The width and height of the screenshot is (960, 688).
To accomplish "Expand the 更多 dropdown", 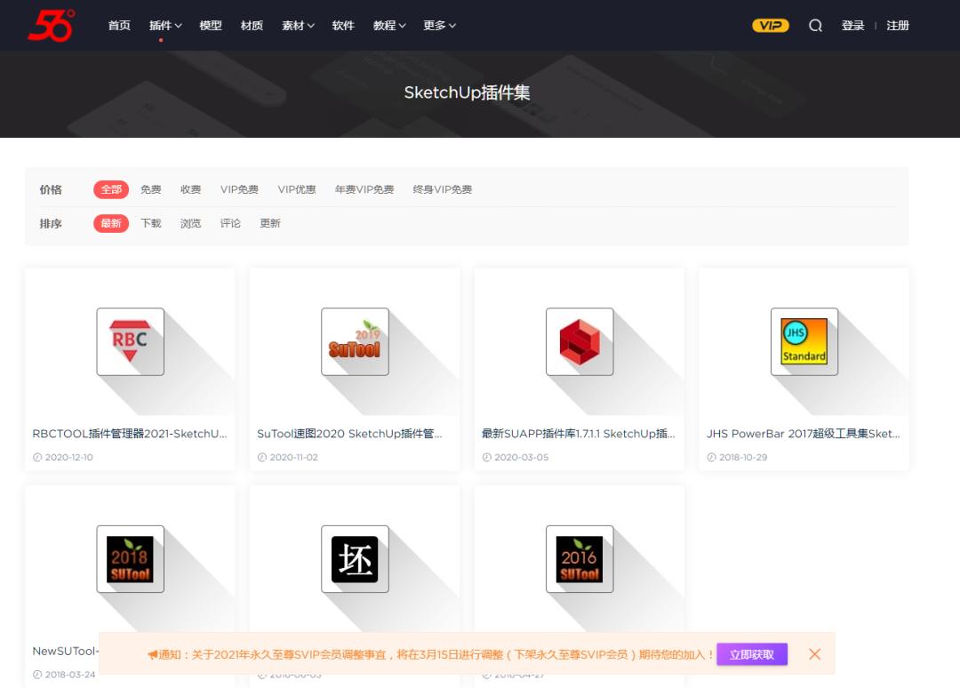I will [x=435, y=25].
